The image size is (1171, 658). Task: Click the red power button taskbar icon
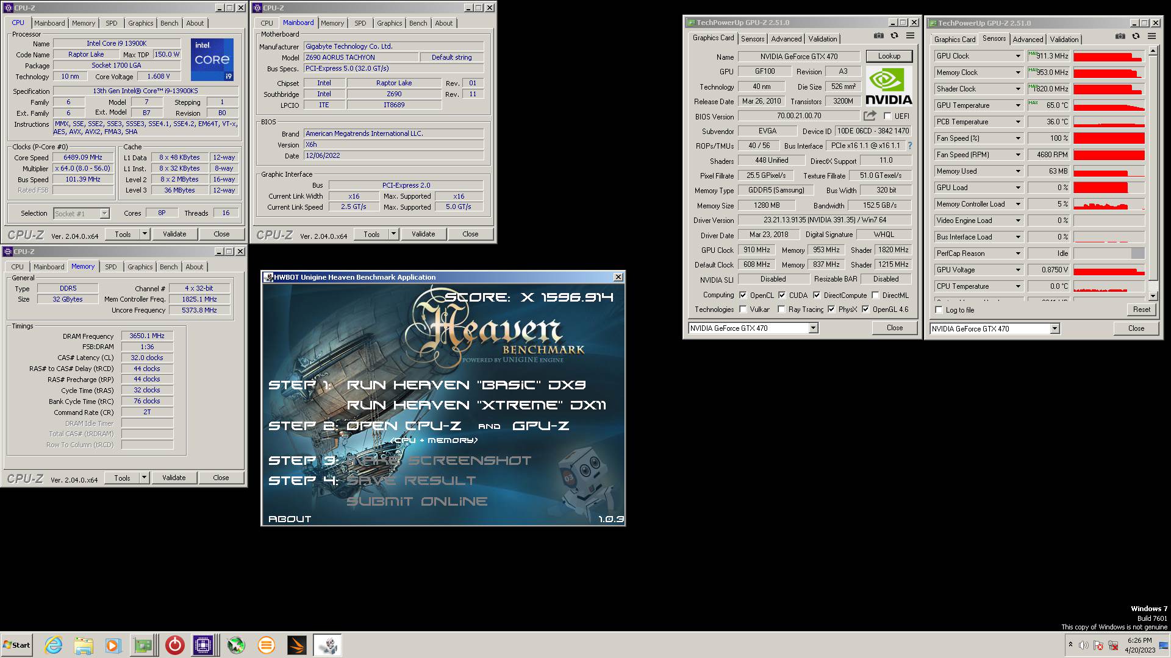(174, 645)
